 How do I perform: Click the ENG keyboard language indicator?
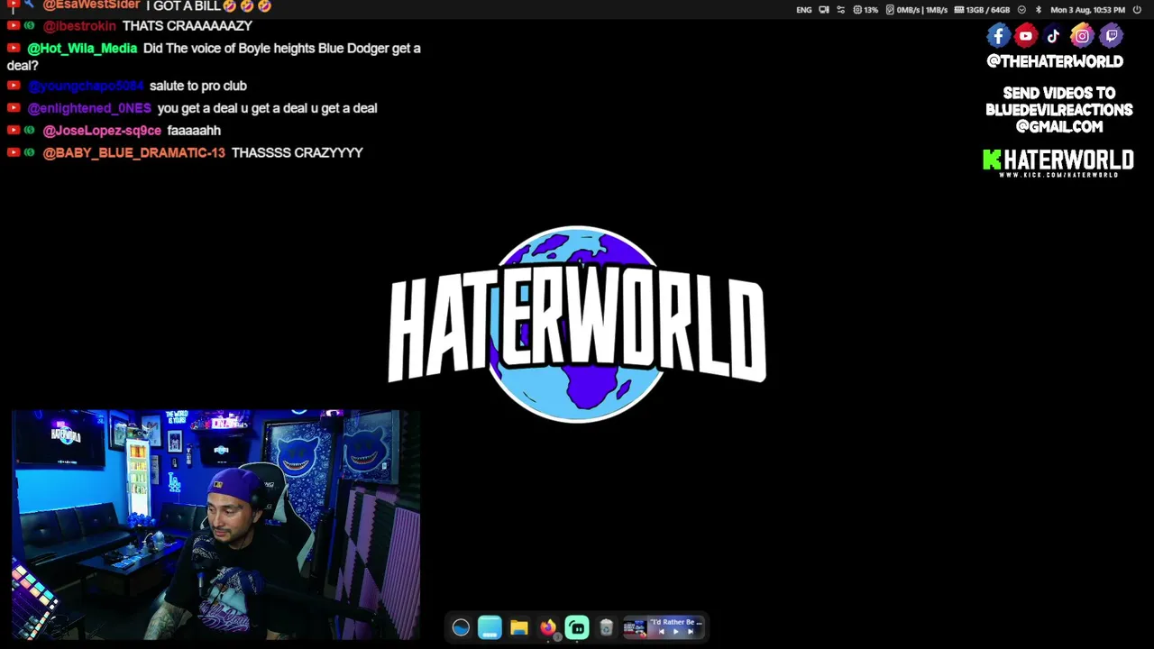click(x=804, y=10)
